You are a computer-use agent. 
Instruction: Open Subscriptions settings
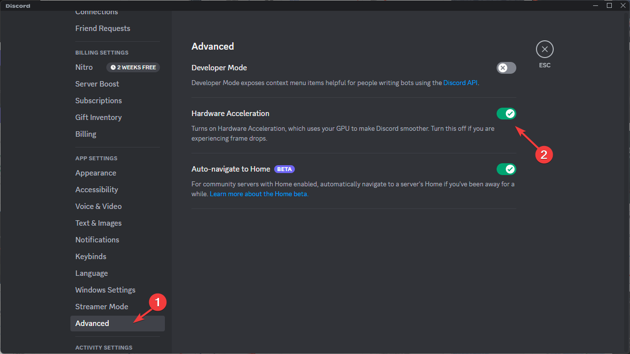point(98,100)
